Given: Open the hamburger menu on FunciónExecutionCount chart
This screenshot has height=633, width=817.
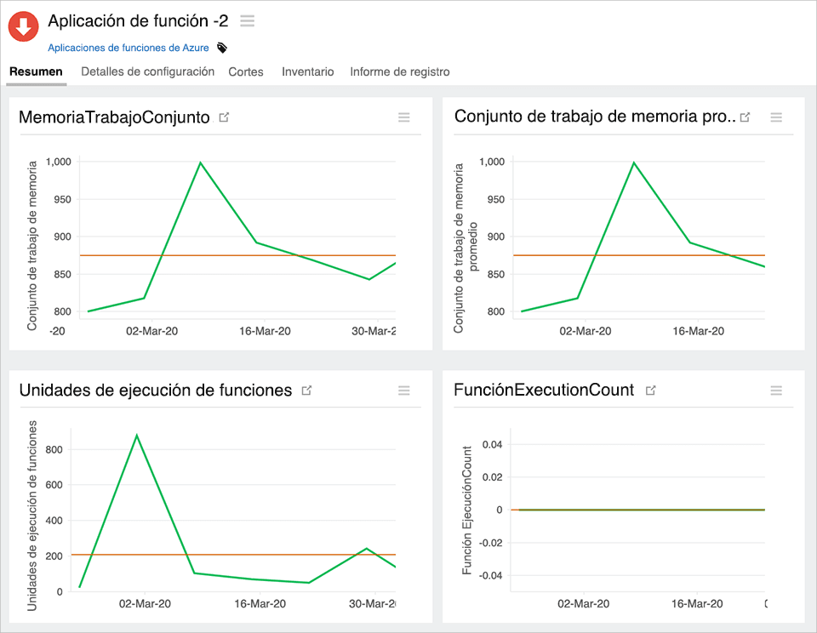Looking at the screenshot, I should click(776, 391).
